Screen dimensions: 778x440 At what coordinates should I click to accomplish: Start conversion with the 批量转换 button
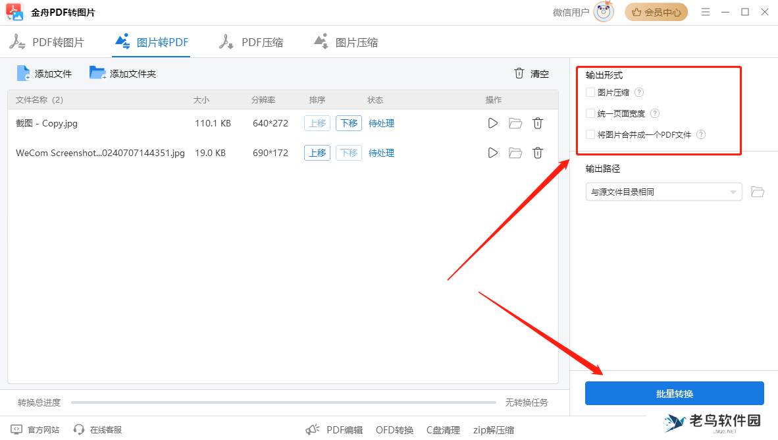pos(674,393)
